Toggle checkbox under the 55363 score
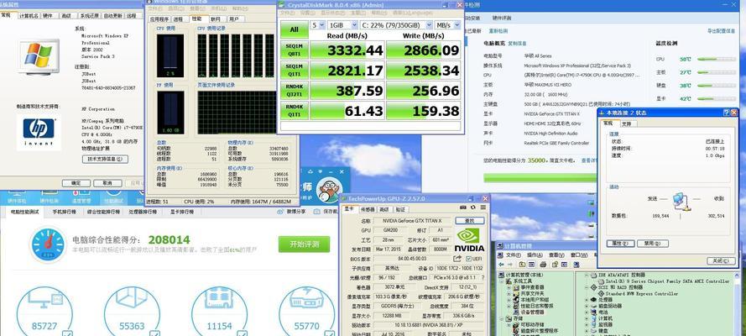 [154, 334]
